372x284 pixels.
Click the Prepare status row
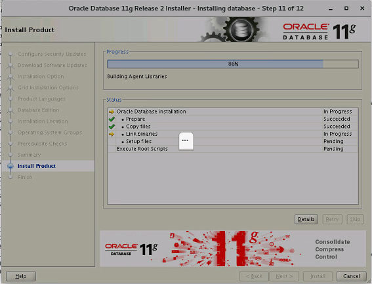(x=233, y=119)
